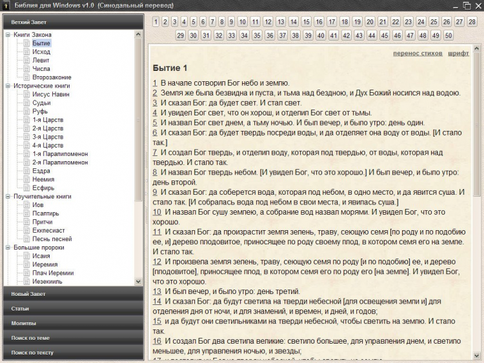The height and width of the screenshot is (363, 484).
Task: Jump to chapter 28
Action: [x=472, y=21]
